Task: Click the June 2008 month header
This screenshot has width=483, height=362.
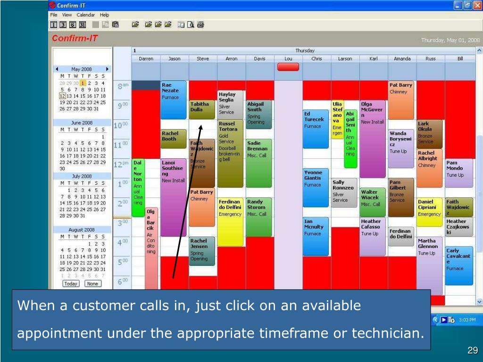Action: tap(82, 123)
